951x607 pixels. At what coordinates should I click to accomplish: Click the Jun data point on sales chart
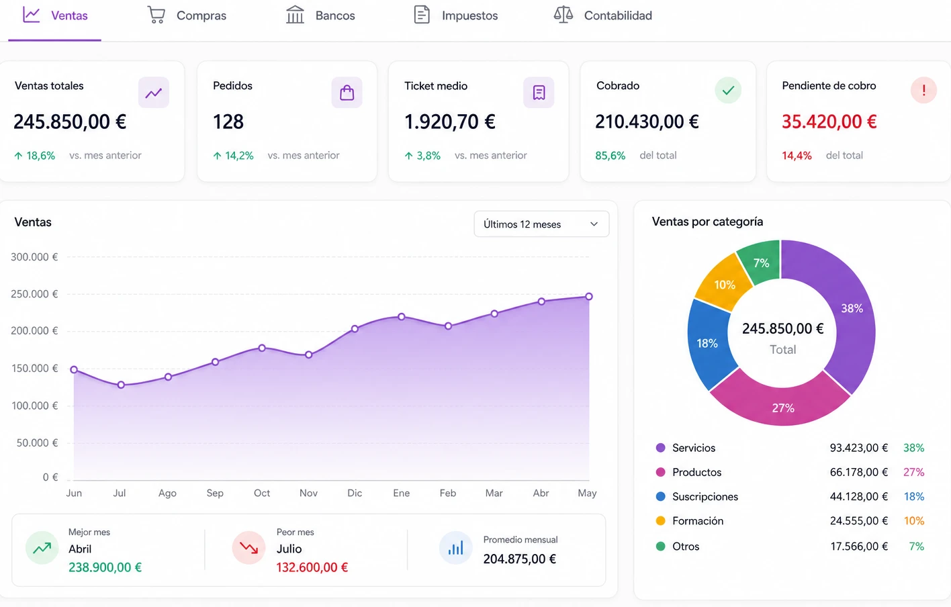tap(74, 369)
